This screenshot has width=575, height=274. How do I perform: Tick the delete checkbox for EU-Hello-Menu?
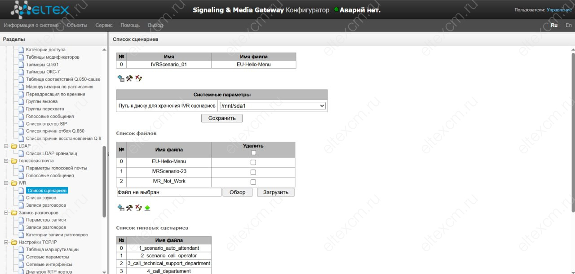click(253, 162)
